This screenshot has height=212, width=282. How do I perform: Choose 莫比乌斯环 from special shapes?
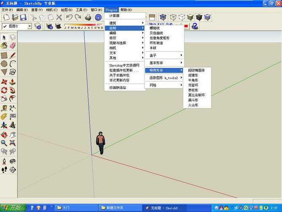coord(197,95)
